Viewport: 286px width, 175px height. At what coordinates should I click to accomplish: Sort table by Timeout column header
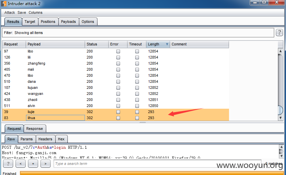[137, 44]
